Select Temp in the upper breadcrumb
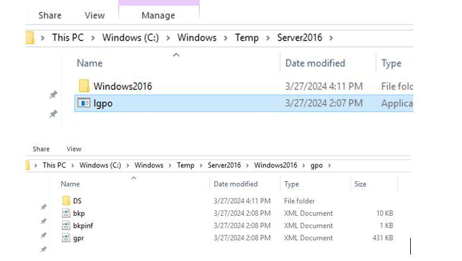 pos(246,38)
